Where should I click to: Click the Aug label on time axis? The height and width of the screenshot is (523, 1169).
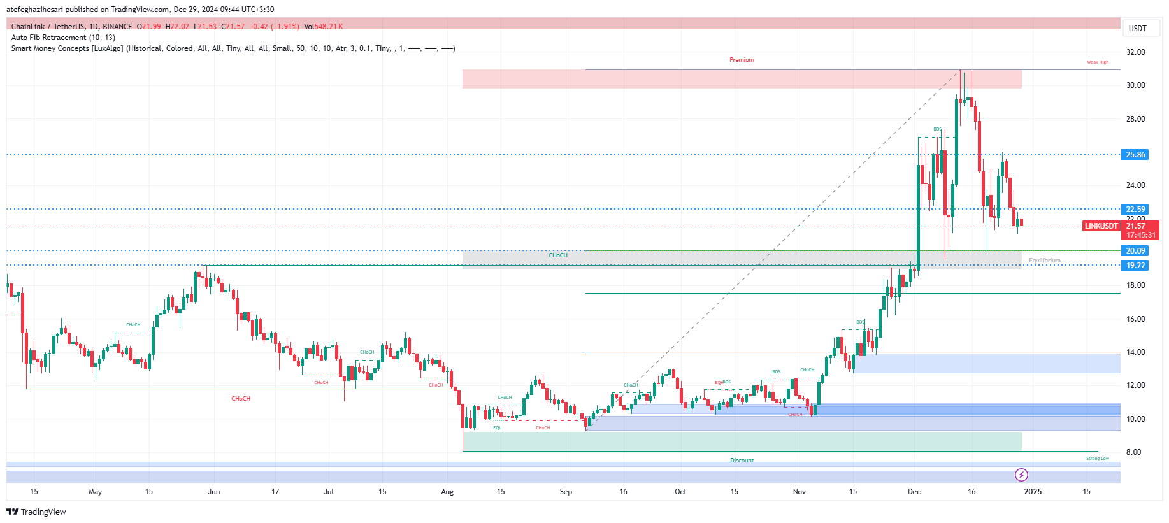coord(447,492)
